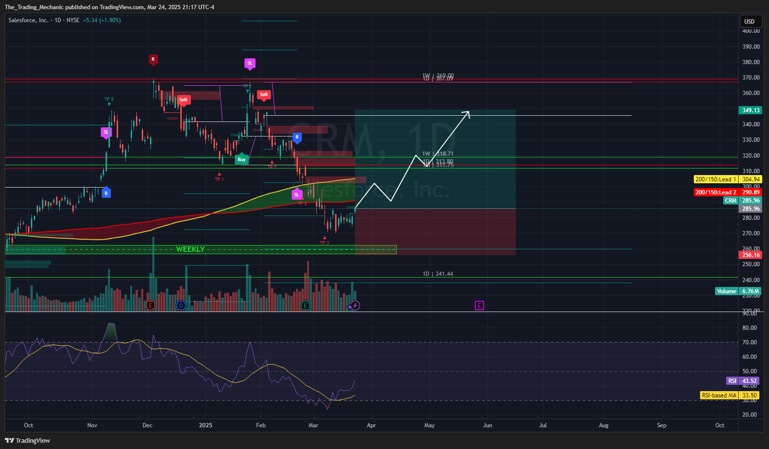Click the +5.34 (+1.90%) change text
The image size is (769, 449).
102,20
